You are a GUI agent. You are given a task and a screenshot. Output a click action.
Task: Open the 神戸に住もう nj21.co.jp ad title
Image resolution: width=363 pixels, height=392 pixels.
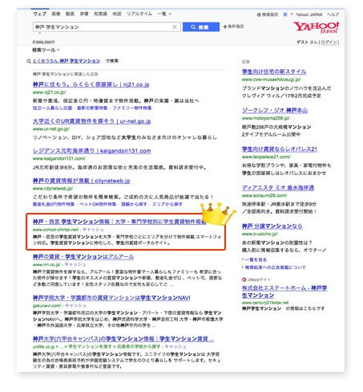click(91, 84)
